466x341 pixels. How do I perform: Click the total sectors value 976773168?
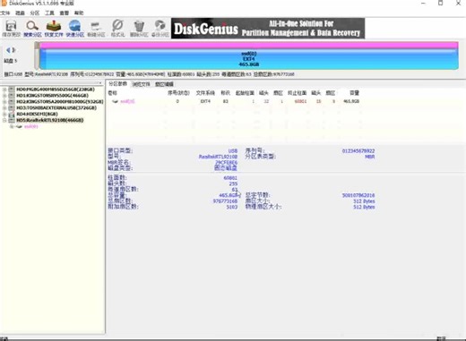(225, 201)
